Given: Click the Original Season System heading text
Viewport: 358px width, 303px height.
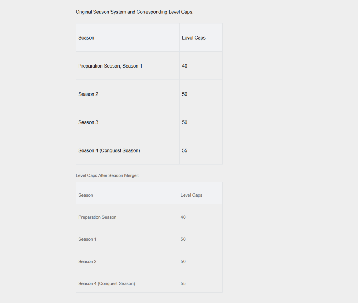Looking at the screenshot, I should pos(135,12).
